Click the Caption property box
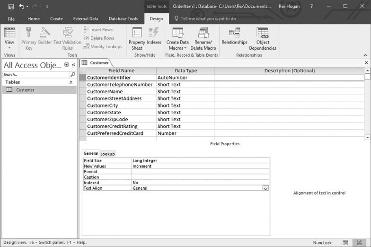Image resolution: width=371 pixels, height=247 pixels. click(x=200, y=177)
